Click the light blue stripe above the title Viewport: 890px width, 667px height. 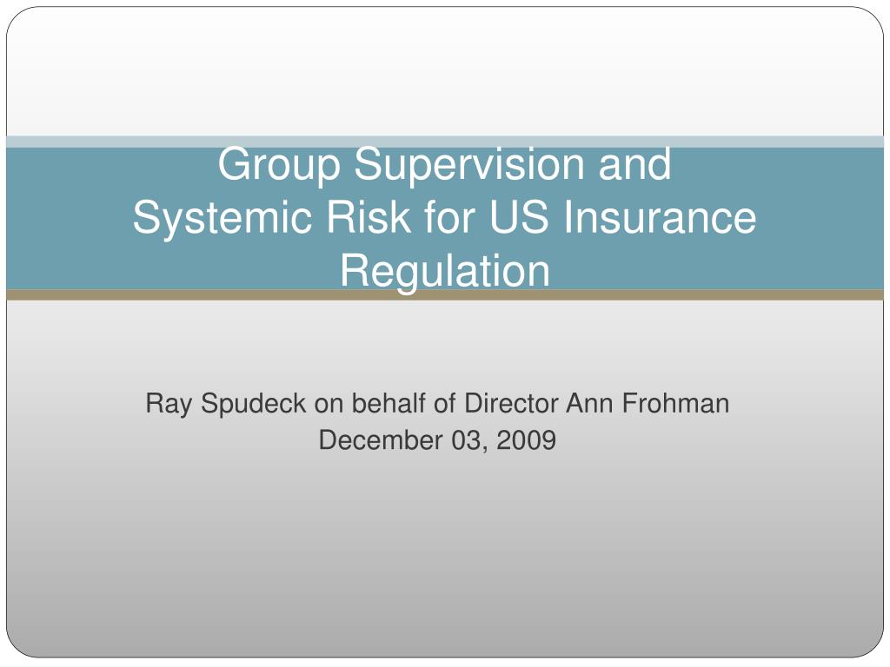(445, 142)
